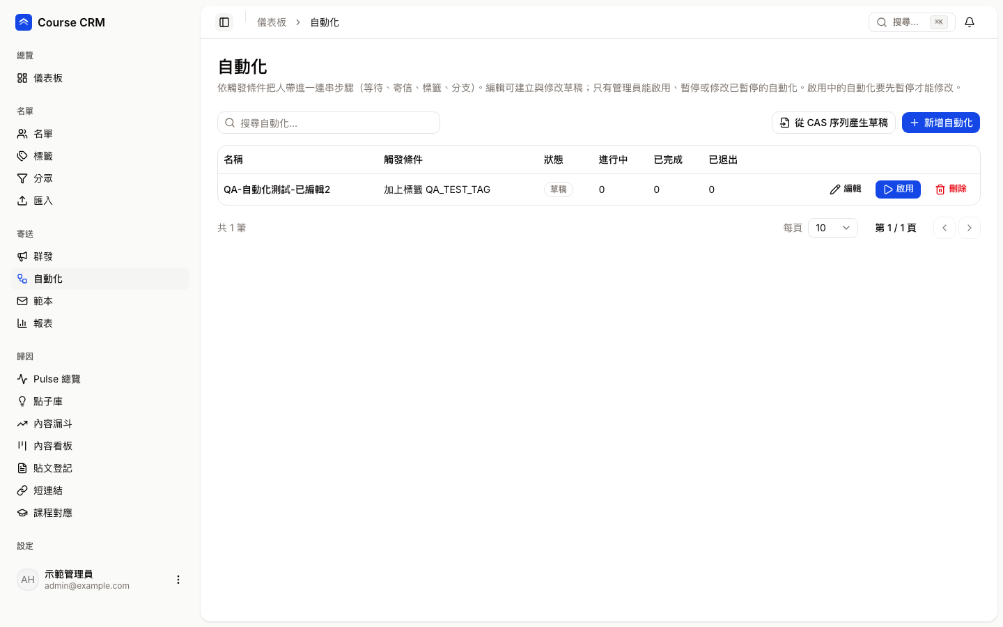Toggle the sidebar panel icon
Screen dimensions: 1003x627
coord(224,22)
